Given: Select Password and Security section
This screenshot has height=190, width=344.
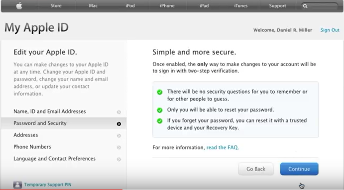Looking at the screenshot, I should [x=64, y=124].
